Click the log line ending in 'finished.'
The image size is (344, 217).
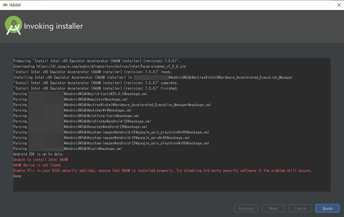coord(96,88)
